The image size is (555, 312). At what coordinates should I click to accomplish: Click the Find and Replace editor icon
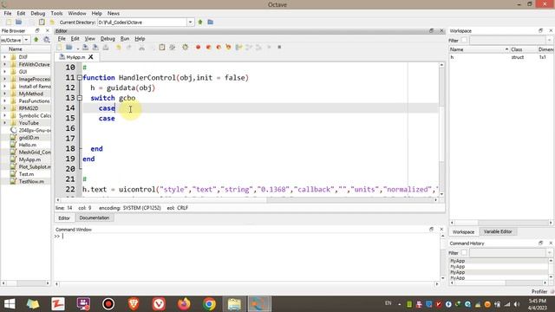click(x=173, y=47)
